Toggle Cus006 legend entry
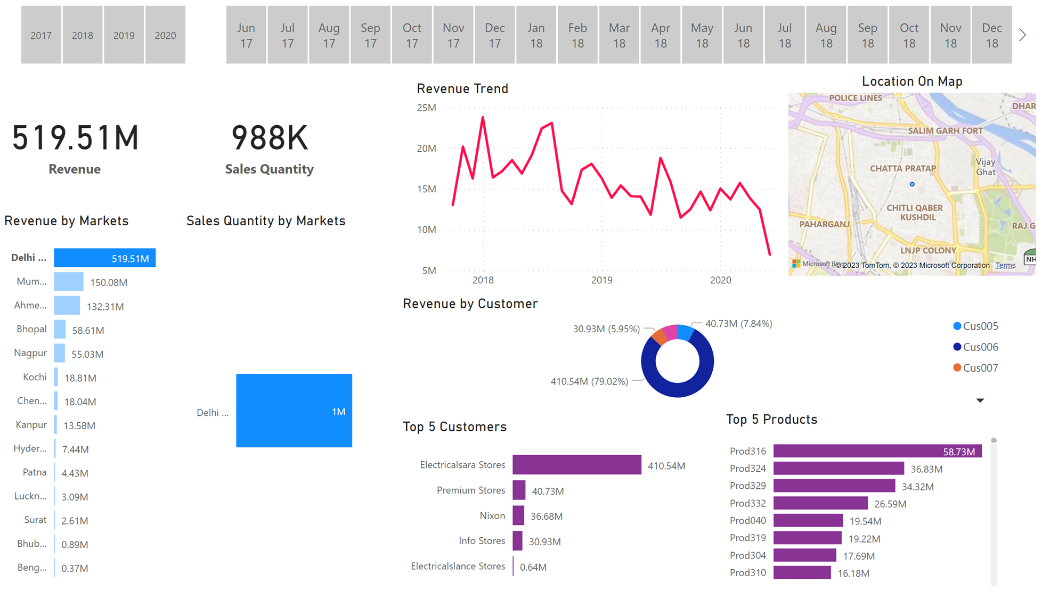Image resolution: width=1050 pixels, height=599 pixels. pos(975,347)
